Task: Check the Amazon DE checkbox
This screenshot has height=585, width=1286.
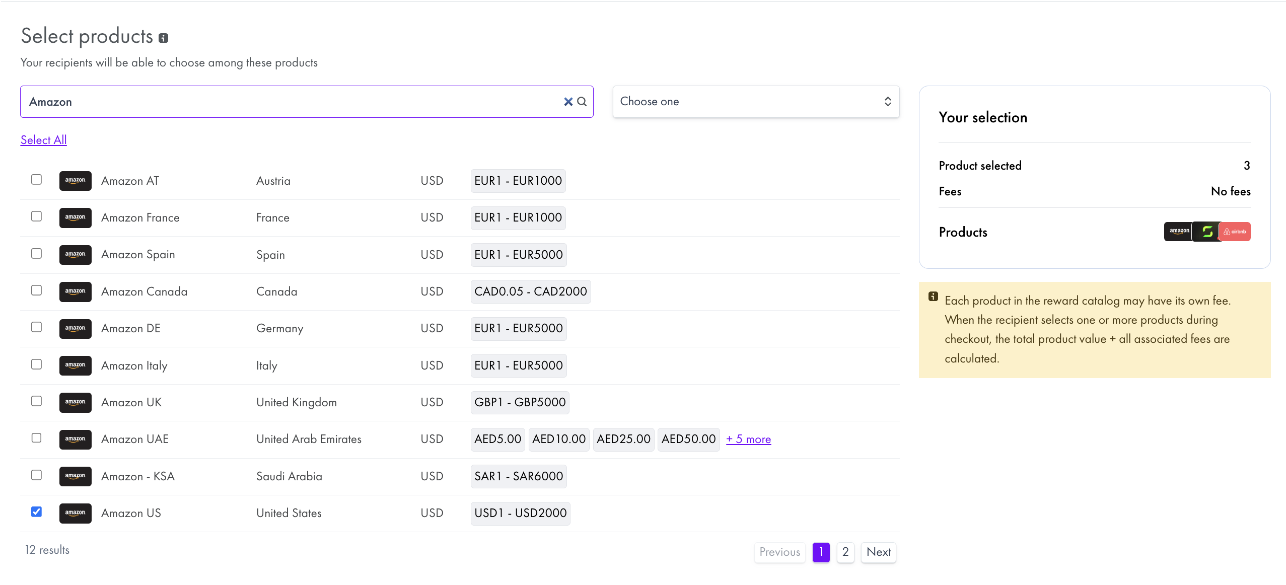Action: pyautogui.click(x=36, y=327)
